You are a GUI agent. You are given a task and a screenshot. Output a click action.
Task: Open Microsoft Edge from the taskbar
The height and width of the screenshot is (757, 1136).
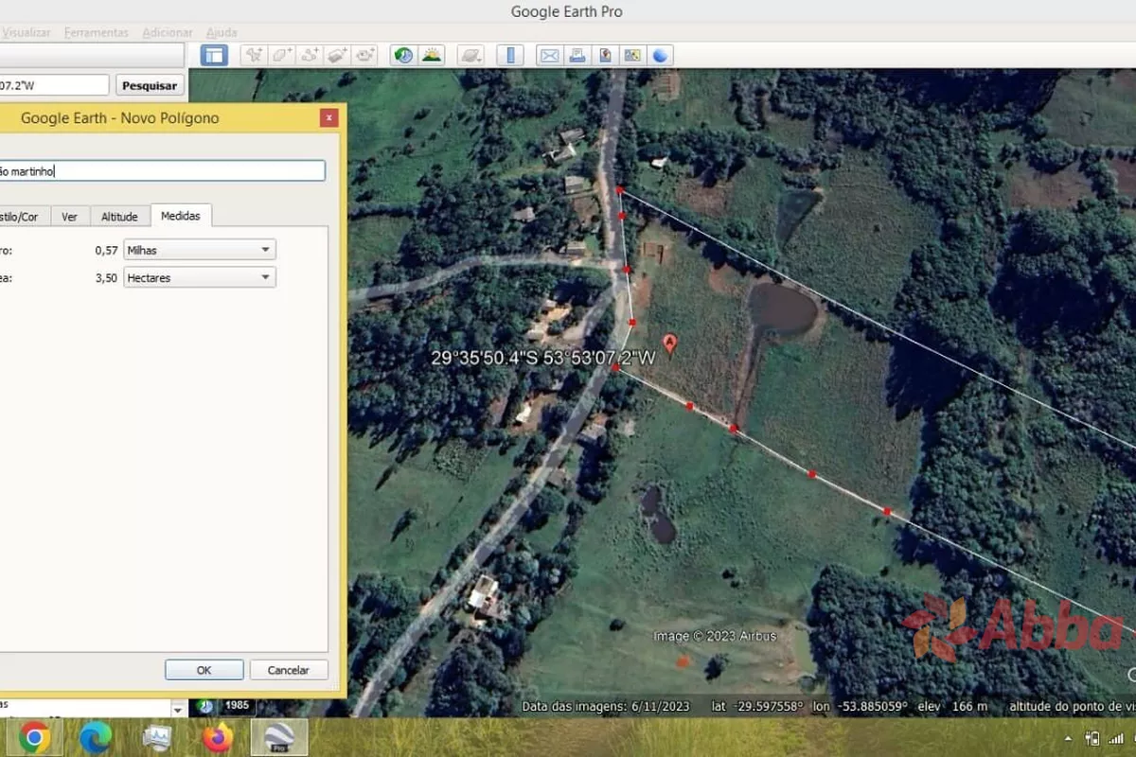click(96, 737)
